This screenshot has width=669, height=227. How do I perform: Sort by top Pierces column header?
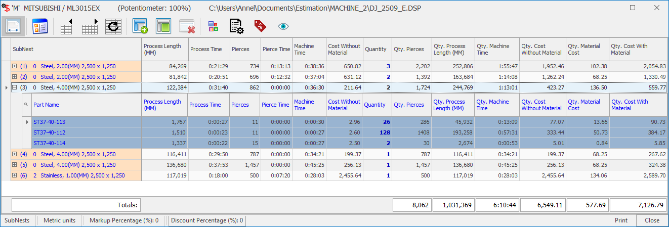[245, 49]
